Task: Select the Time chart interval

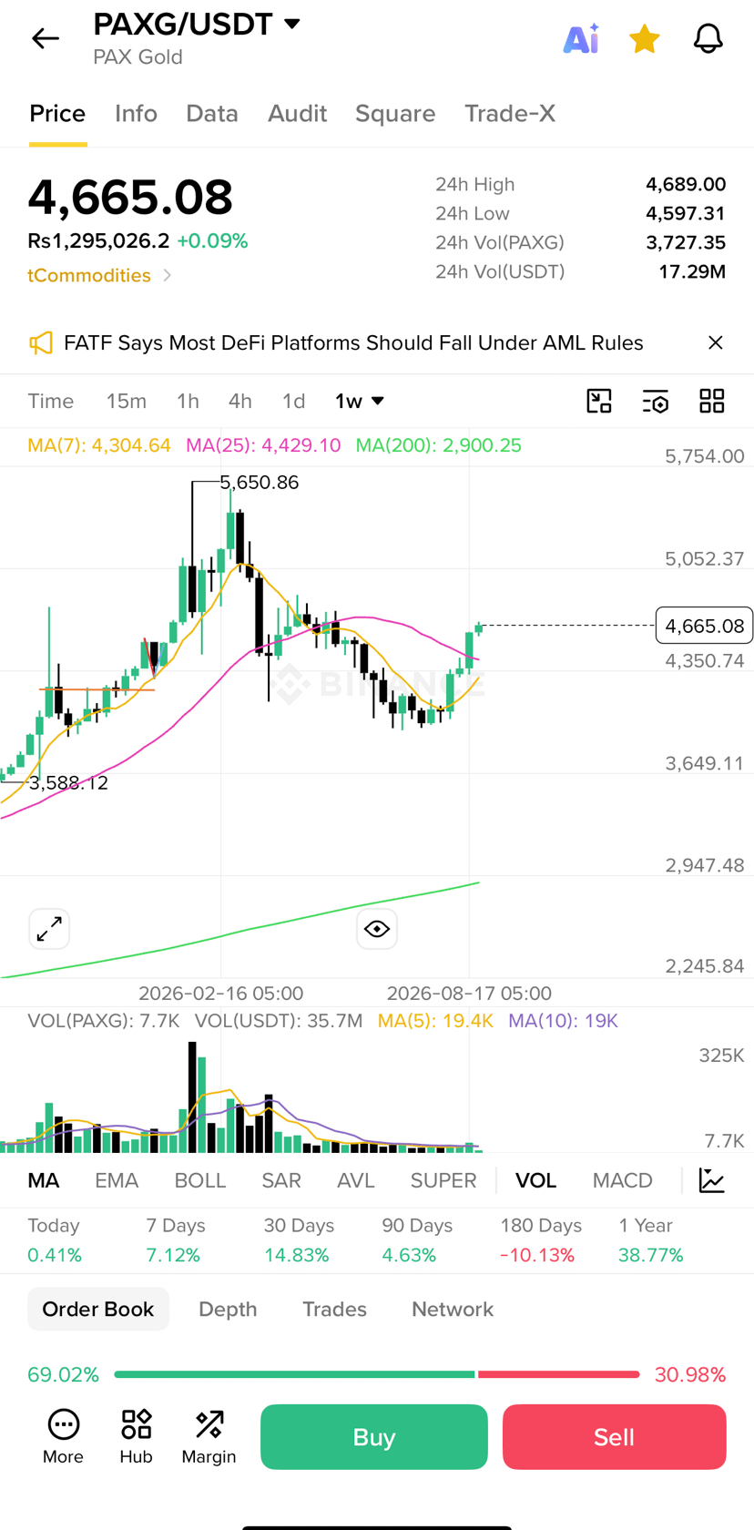Action: [x=51, y=402]
